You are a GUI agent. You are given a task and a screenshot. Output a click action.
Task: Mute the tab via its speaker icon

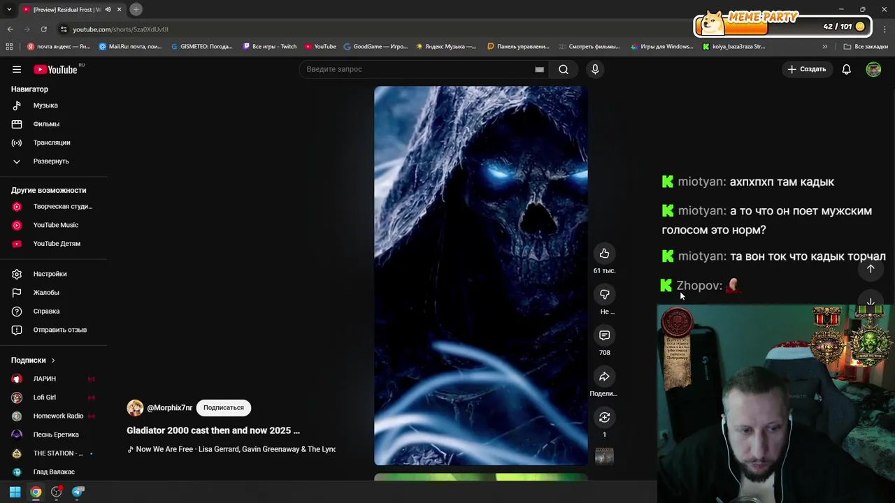pyautogui.click(x=108, y=9)
